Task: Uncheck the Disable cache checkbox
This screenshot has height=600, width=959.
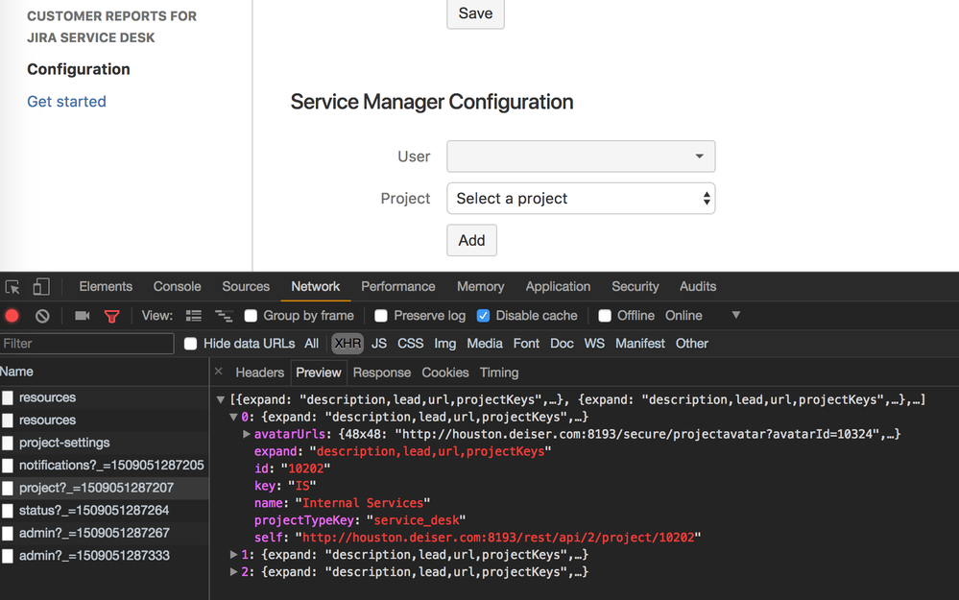Action: click(484, 316)
